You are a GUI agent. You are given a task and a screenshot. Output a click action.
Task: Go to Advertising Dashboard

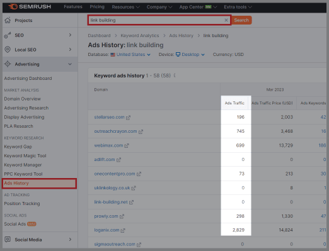tap(28, 79)
